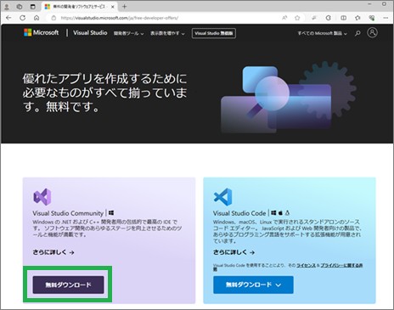Click the browser back arrow
The height and width of the screenshot is (310, 394).
[8, 18]
